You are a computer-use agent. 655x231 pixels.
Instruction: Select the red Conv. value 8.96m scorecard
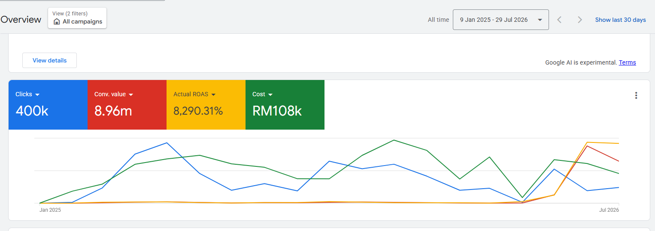coord(127,105)
